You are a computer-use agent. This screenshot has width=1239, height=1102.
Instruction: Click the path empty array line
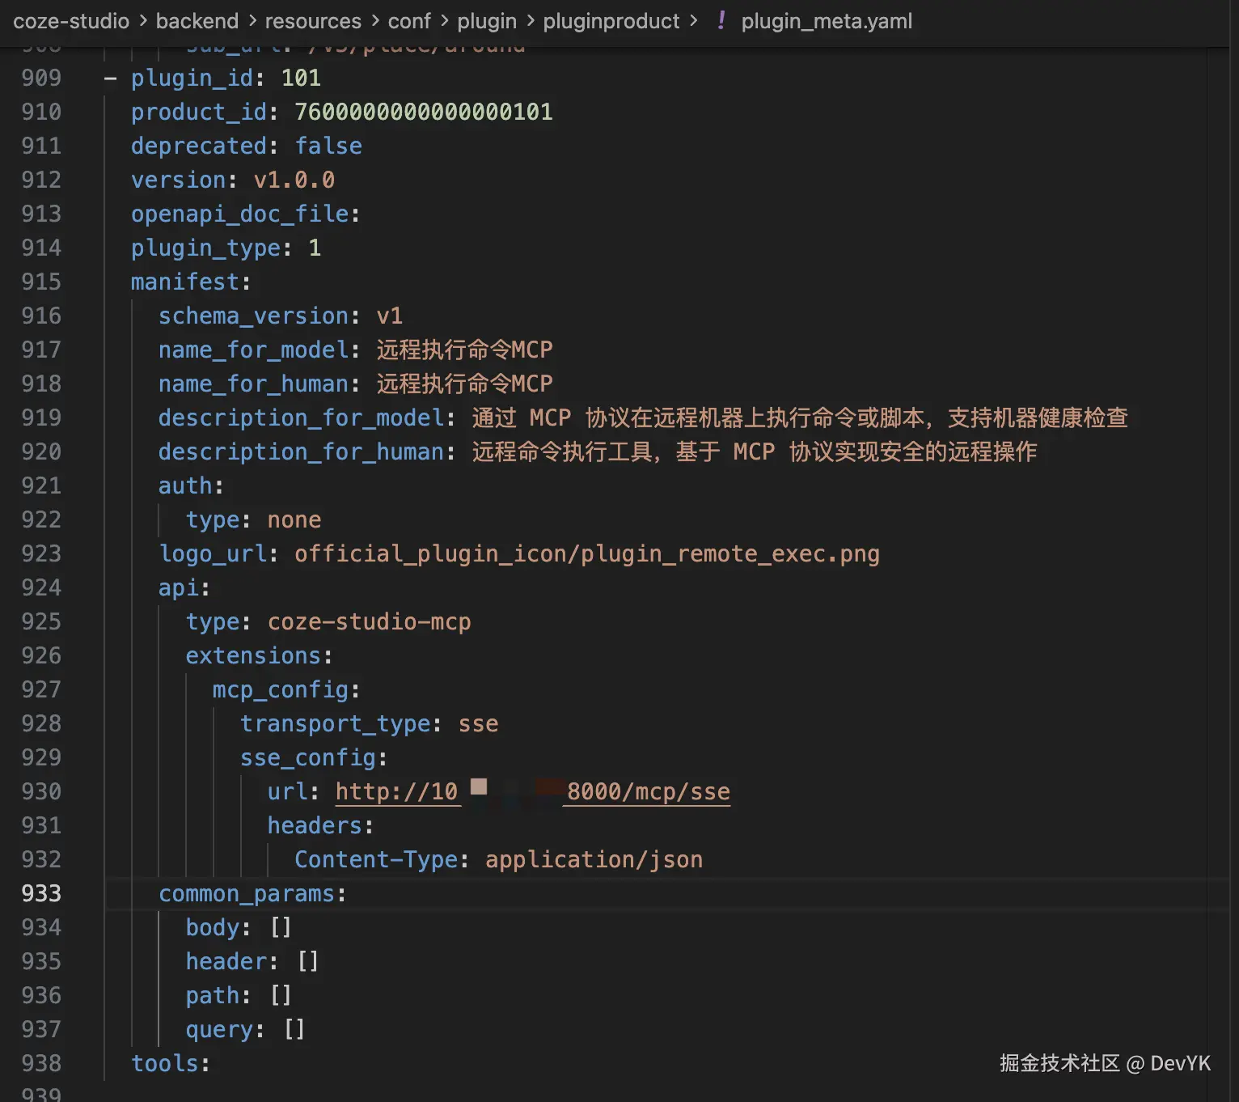coord(239,995)
